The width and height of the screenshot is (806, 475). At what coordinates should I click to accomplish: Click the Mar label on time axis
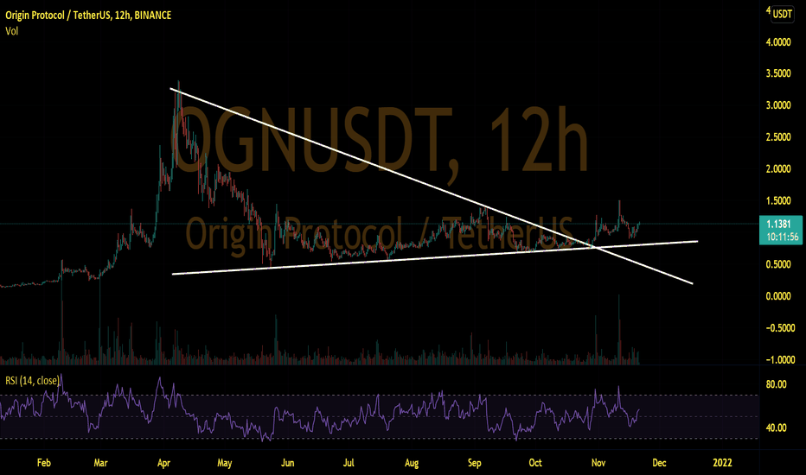tap(100, 463)
